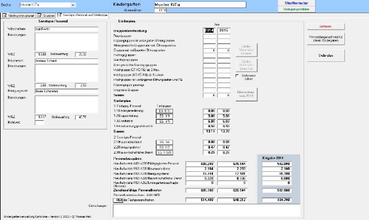The width and height of the screenshot is (369, 220).
Task: Click the Tarifgruppe box for Zweitkräfte
Action: 164,121
